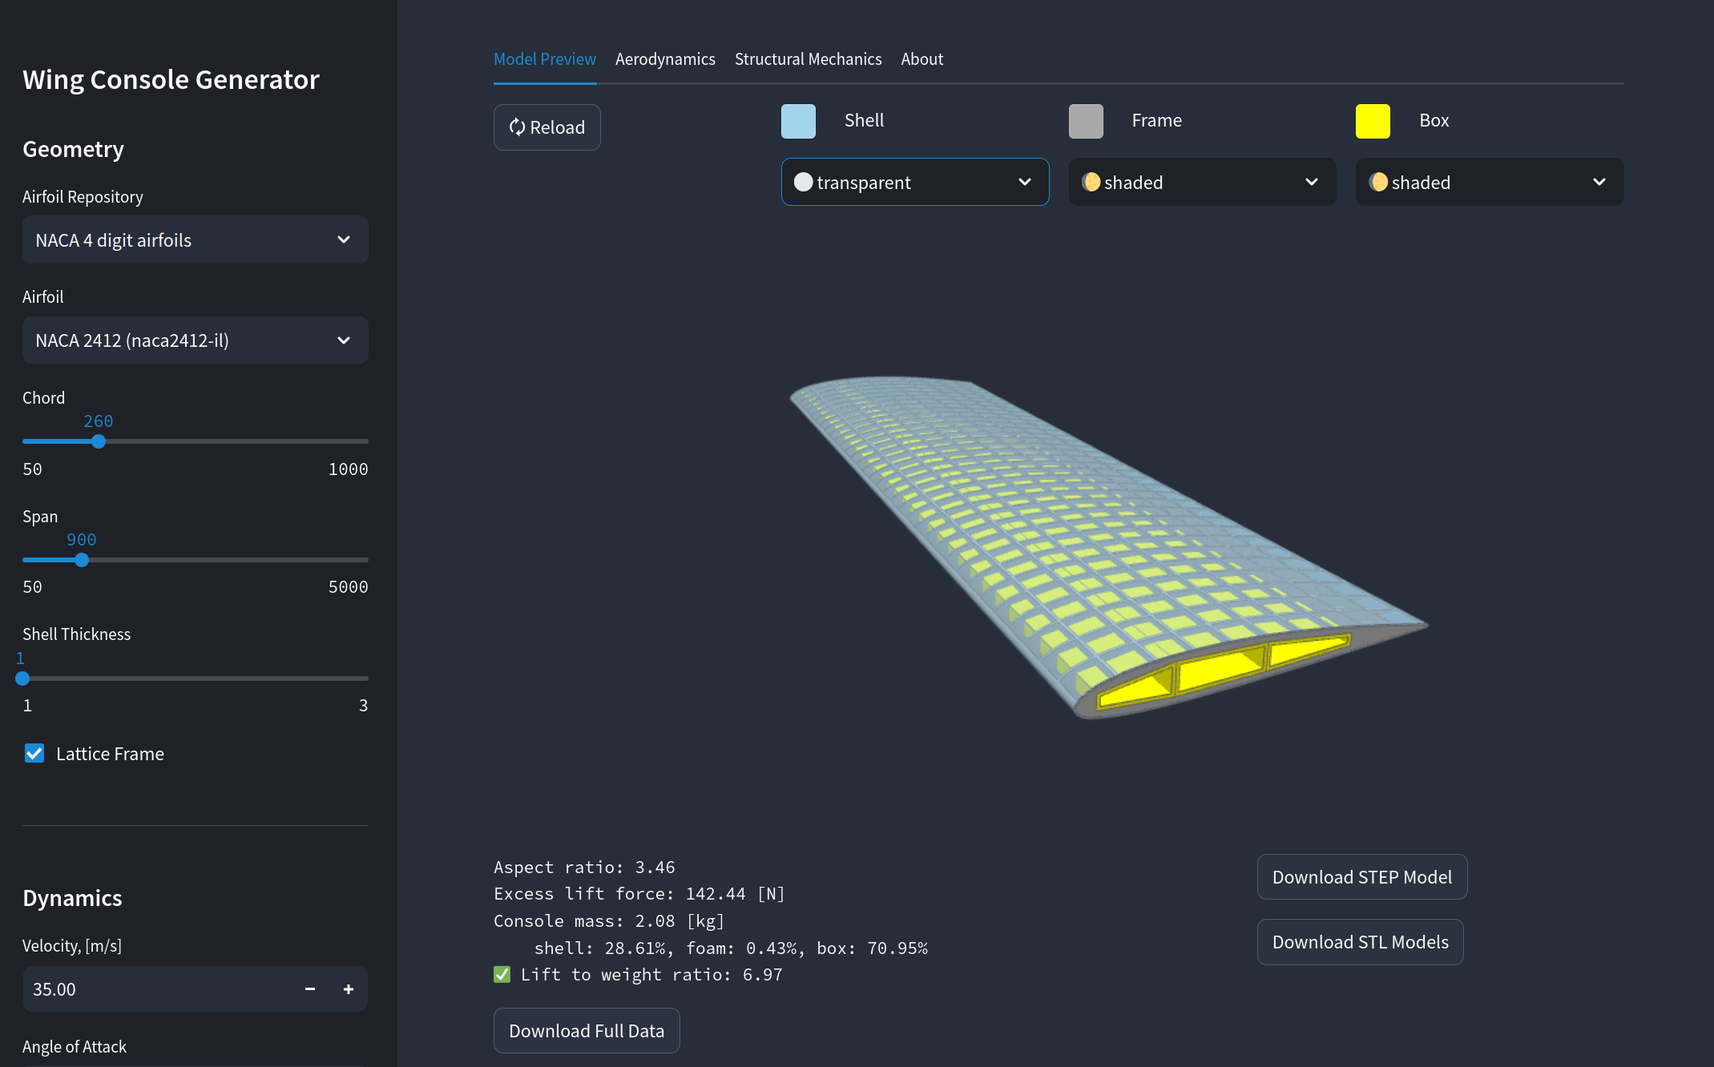This screenshot has height=1067, width=1714.
Task: Open the Frame shaded render mode dropdown
Action: [x=1202, y=182]
